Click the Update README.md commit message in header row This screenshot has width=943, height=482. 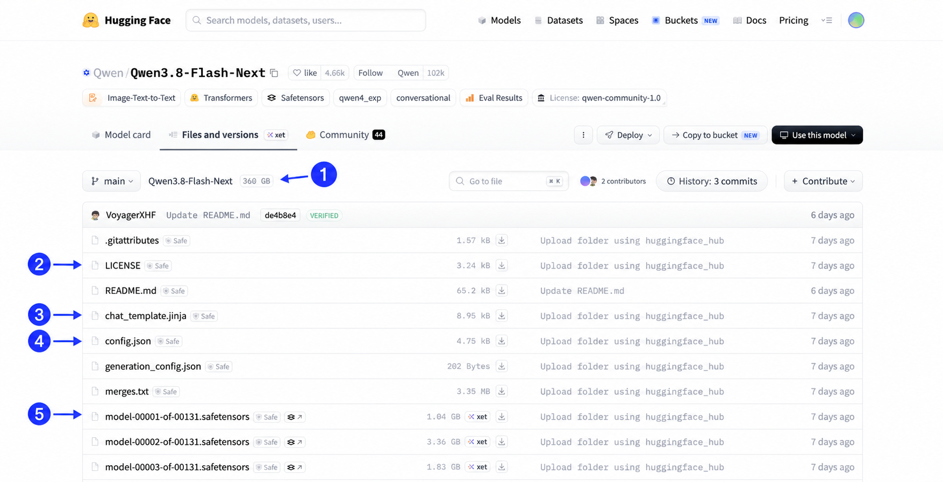point(208,215)
